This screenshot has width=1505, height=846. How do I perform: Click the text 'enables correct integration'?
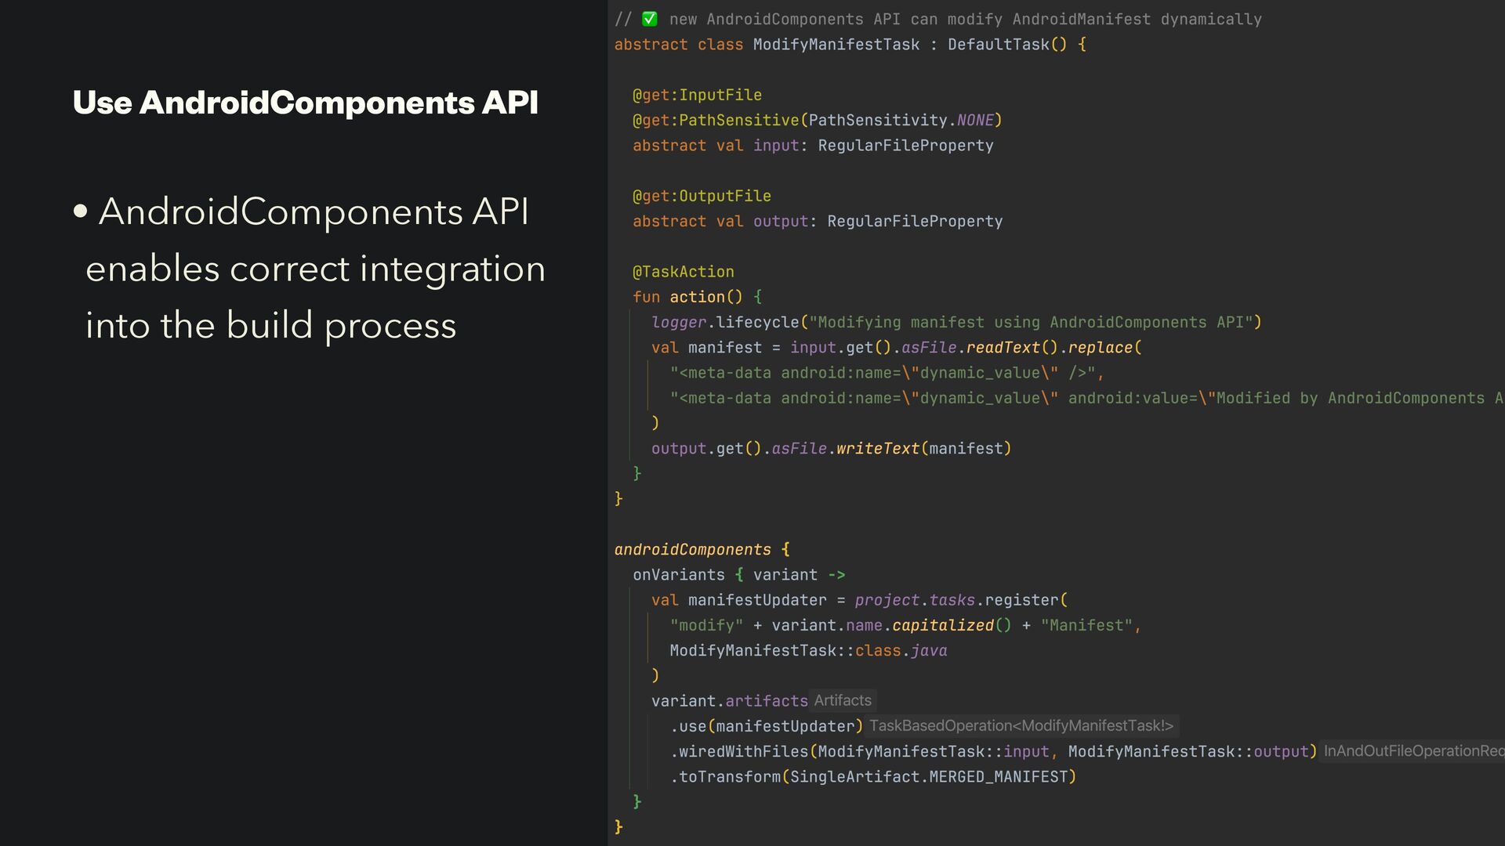[315, 269]
